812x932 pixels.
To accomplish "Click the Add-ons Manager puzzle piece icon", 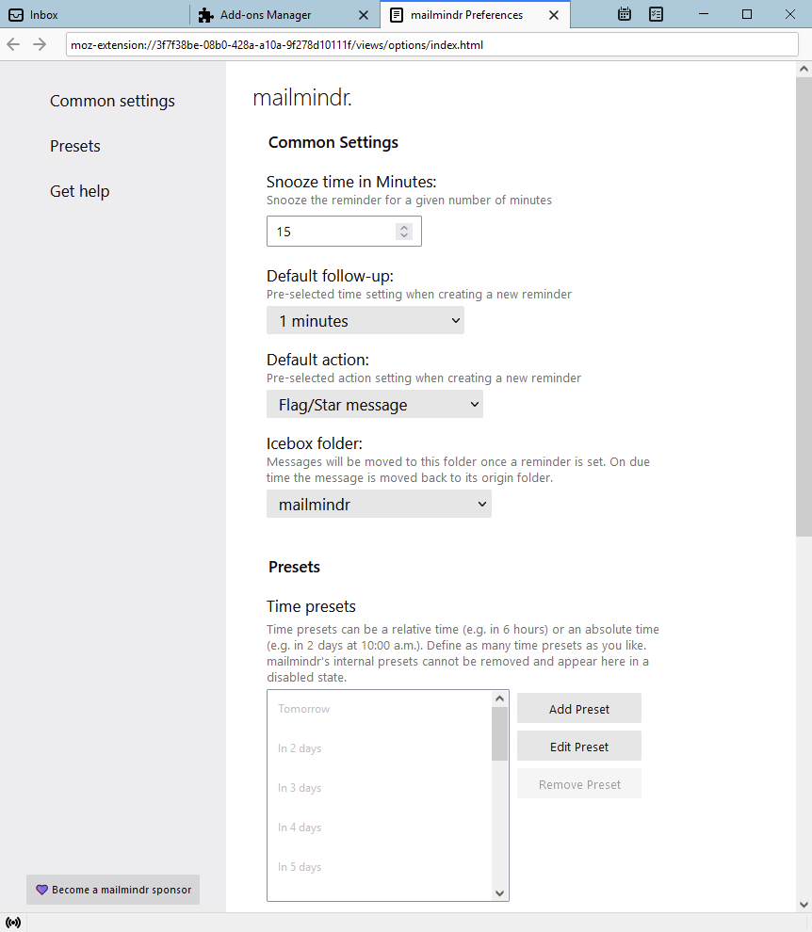I will coord(205,15).
